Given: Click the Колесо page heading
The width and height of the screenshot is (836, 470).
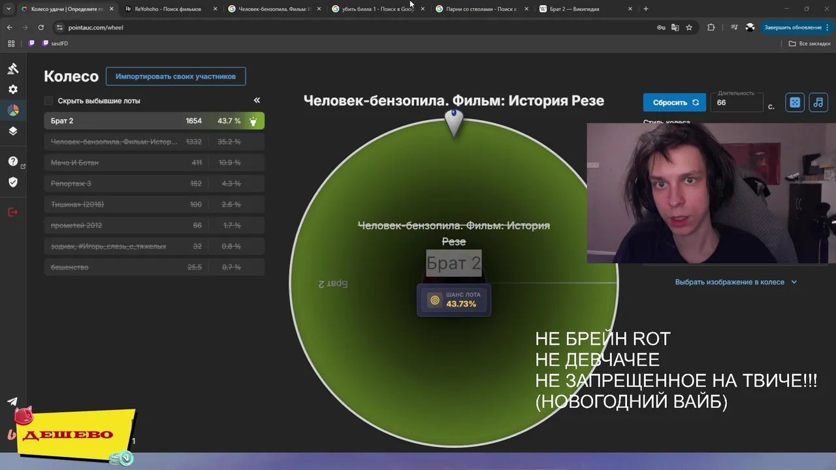Looking at the screenshot, I should point(71,76).
